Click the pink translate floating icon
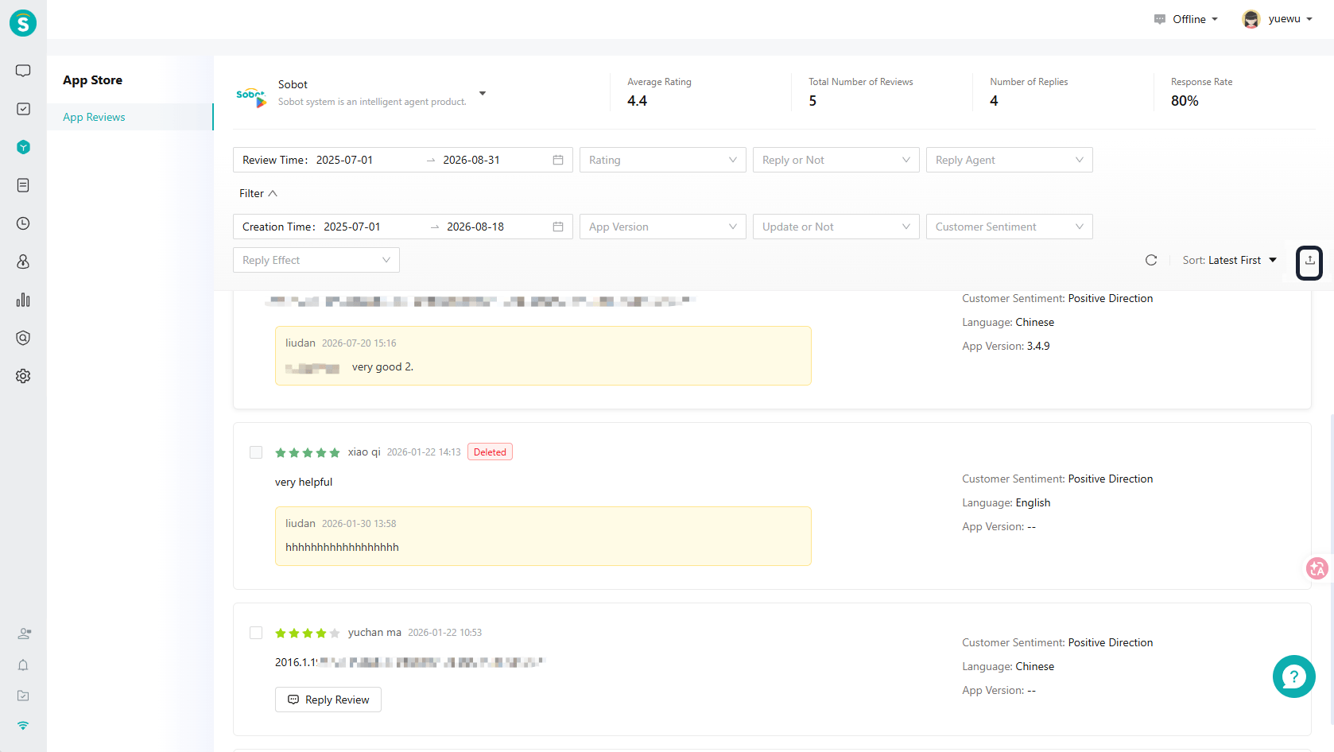Viewport: 1334px width, 752px height. tap(1317, 568)
